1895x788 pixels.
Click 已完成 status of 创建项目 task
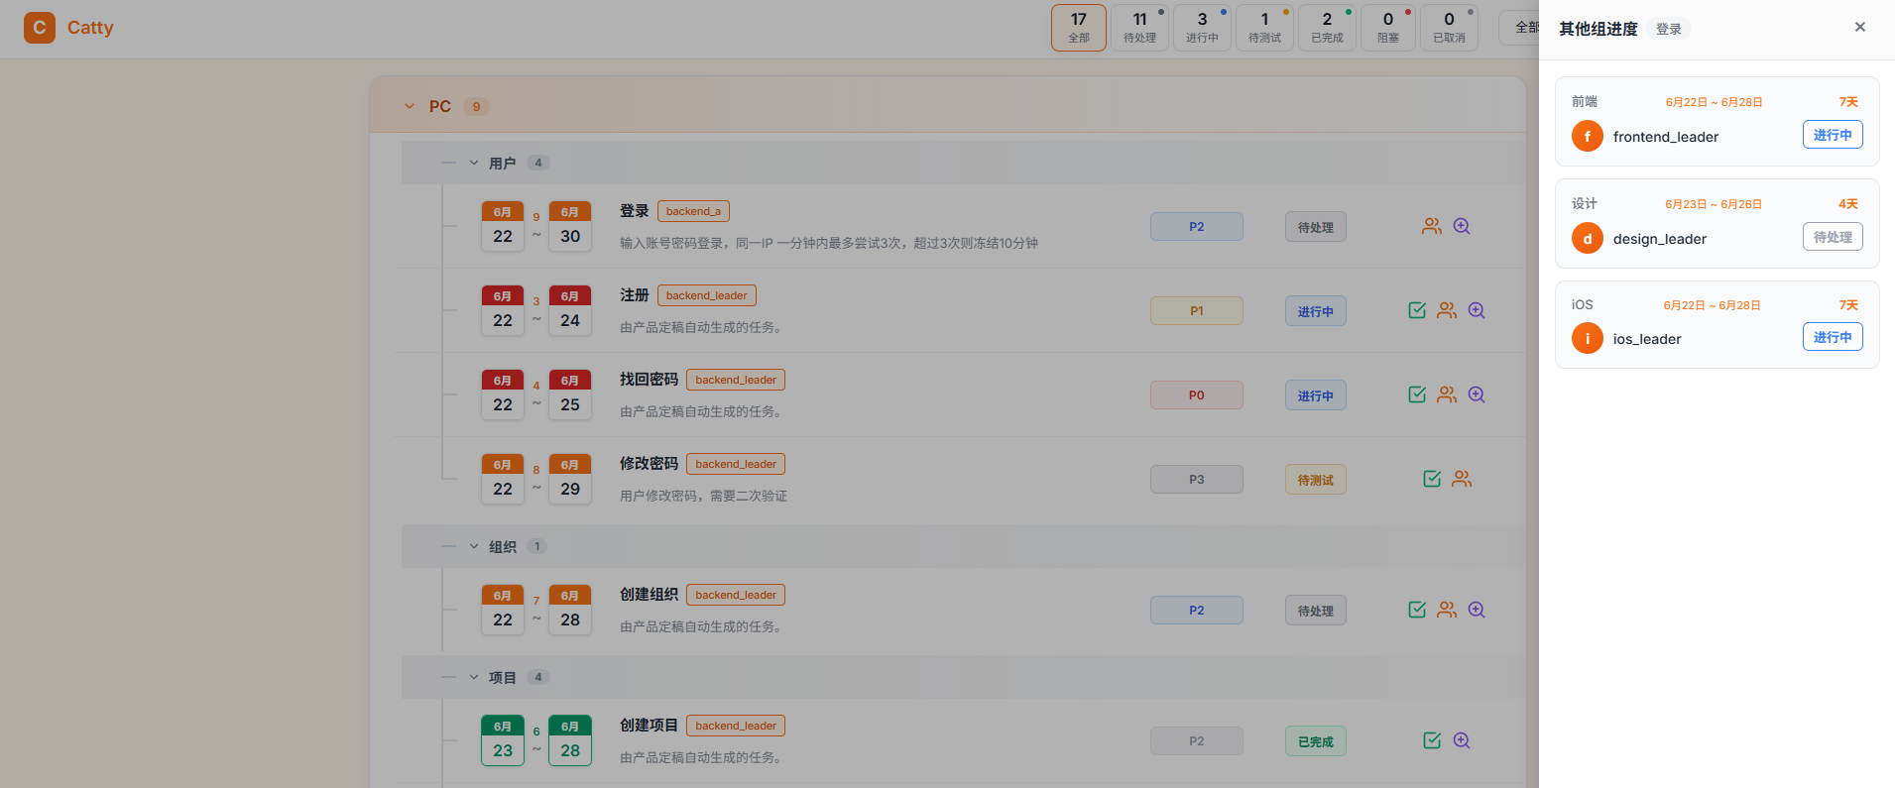coord(1316,741)
